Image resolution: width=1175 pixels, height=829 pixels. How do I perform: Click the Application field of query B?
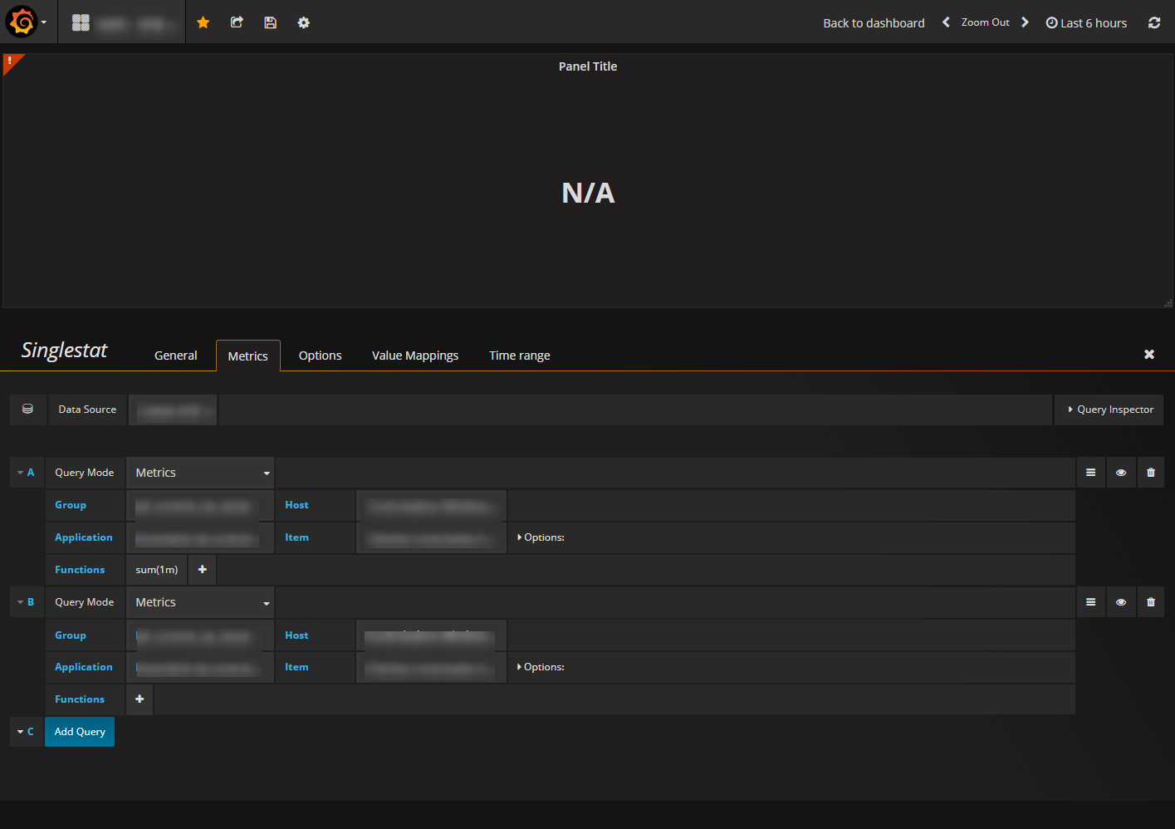click(x=200, y=667)
